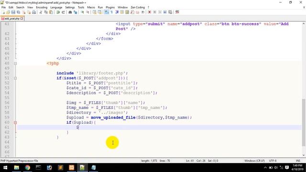Click the Print toolbar icon

click(34, 12)
